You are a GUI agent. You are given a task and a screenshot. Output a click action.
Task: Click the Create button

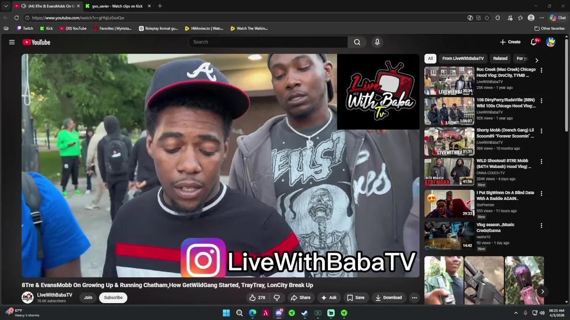pyautogui.click(x=510, y=42)
